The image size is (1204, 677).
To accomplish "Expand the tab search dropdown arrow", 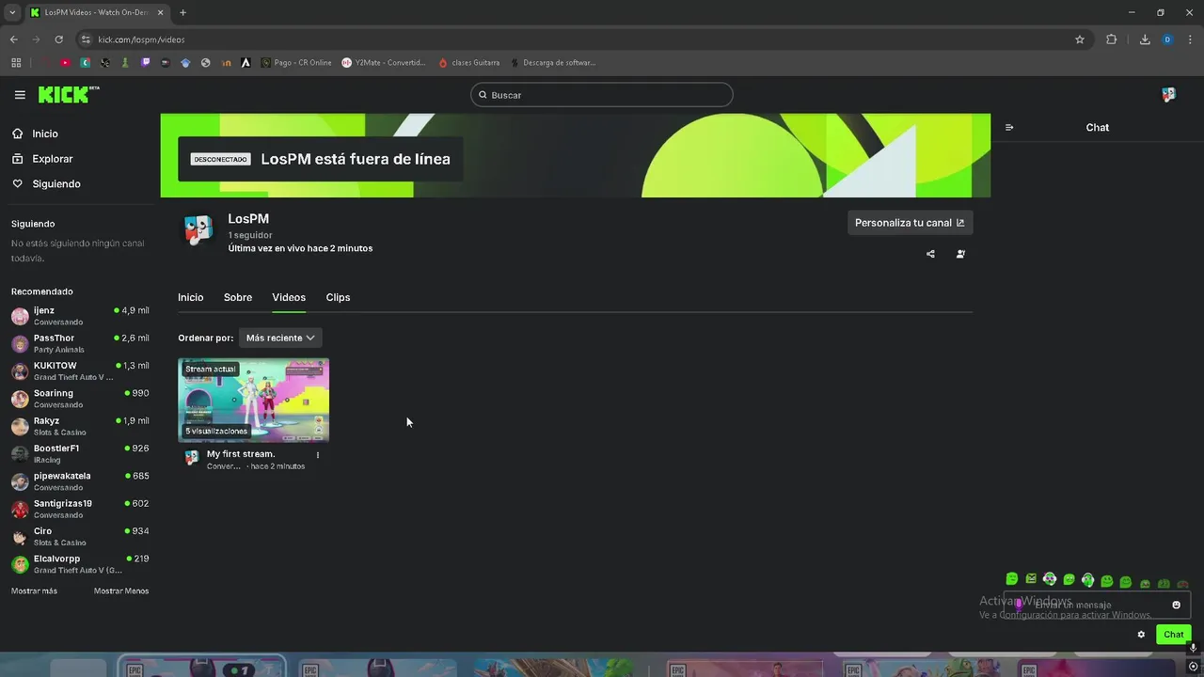I will (x=12, y=12).
